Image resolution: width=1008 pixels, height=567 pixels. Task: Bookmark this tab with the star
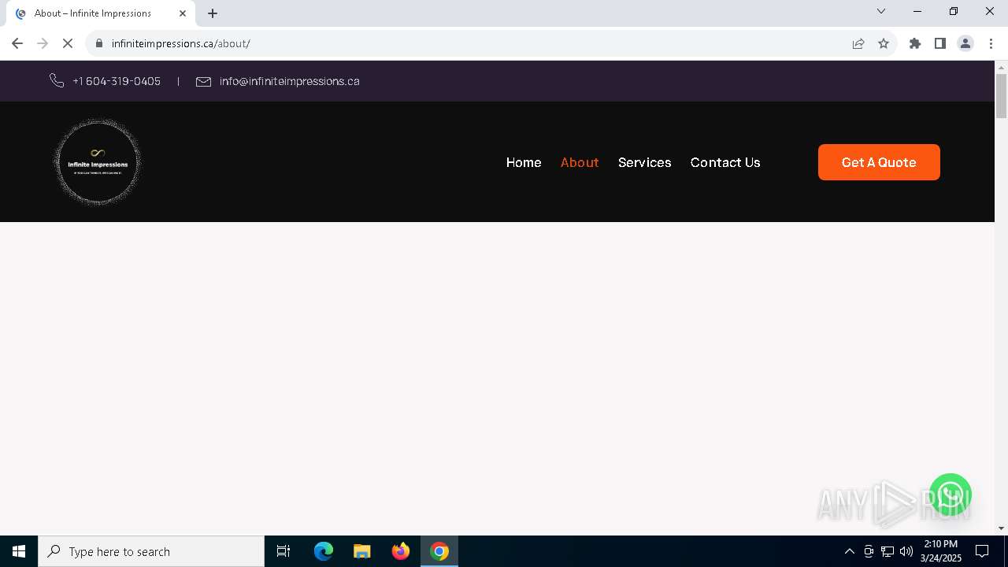coord(884,43)
